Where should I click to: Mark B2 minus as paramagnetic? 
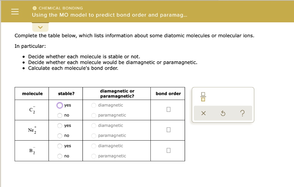coord(94,156)
